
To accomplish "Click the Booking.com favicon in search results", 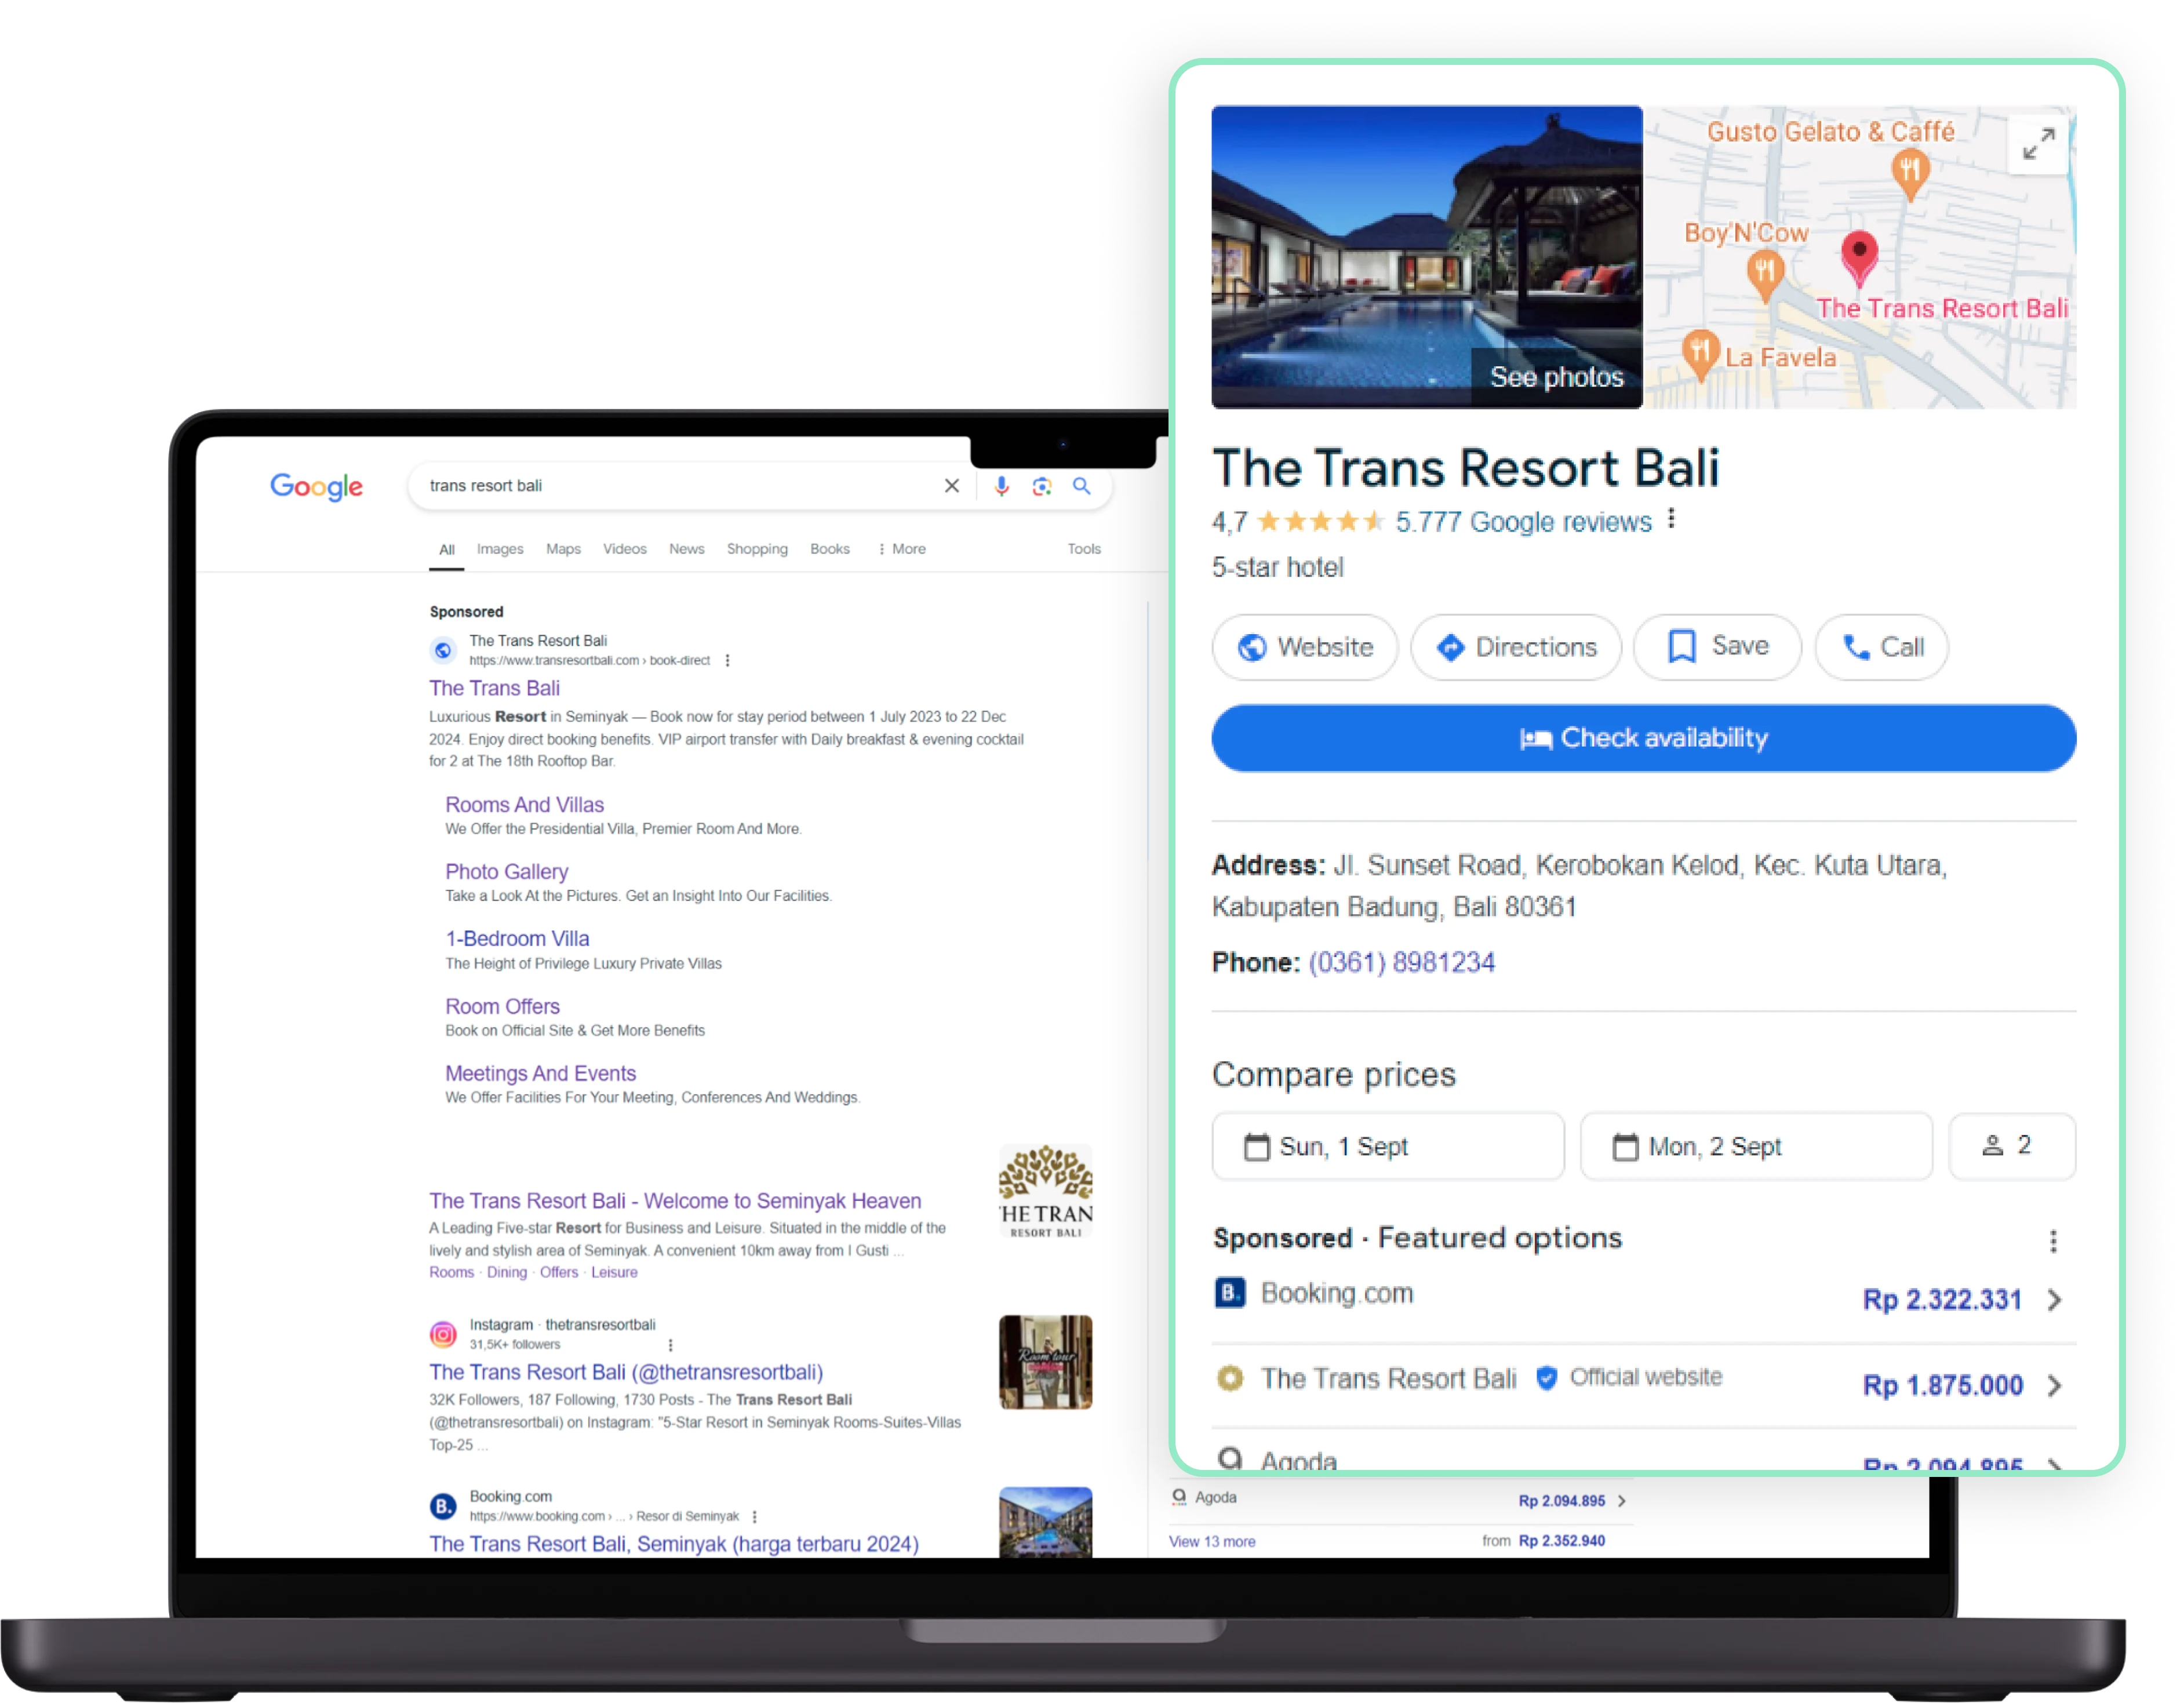I will (x=443, y=1506).
